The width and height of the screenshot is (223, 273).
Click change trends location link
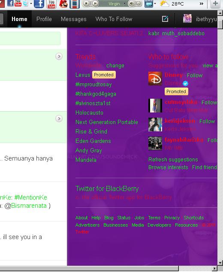(x=115, y=66)
